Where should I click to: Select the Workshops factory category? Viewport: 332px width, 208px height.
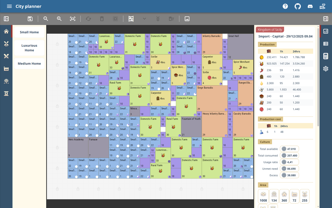[6, 69]
